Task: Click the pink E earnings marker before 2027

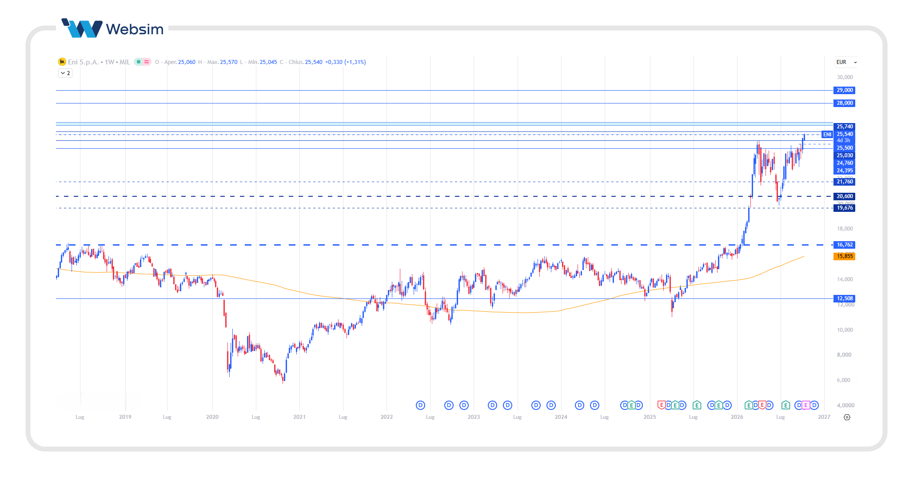Action: coord(806,405)
